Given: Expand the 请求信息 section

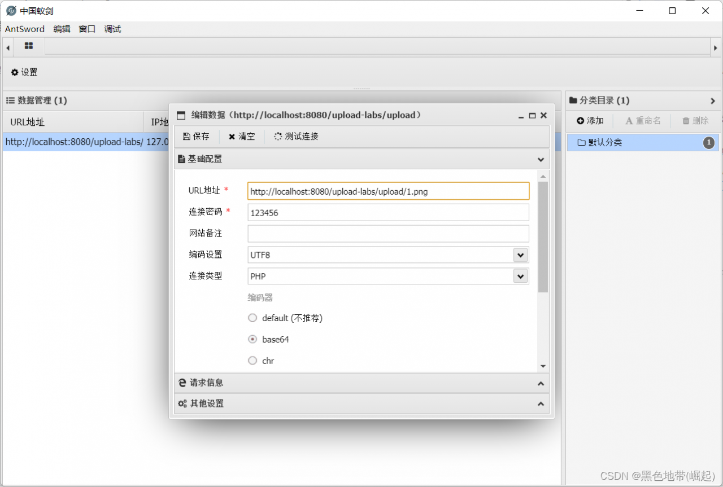Looking at the screenshot, I should tap(361, 383).
